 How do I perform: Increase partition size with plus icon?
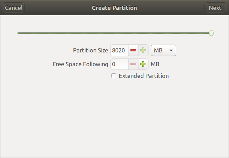pos(143,51)
